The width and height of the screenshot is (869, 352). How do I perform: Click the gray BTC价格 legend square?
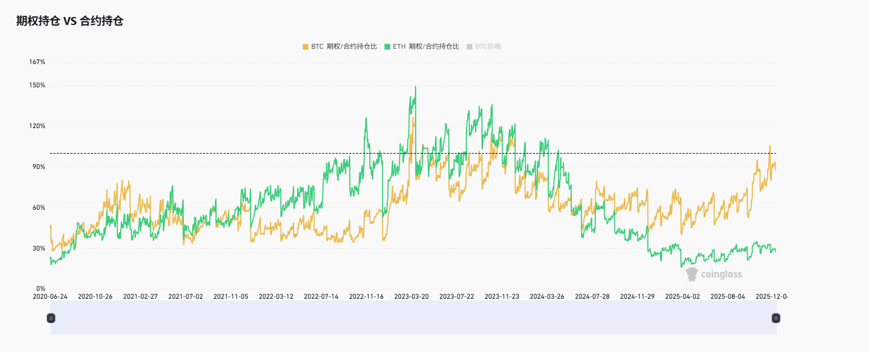pyautogui.click(x=469, y=46)
